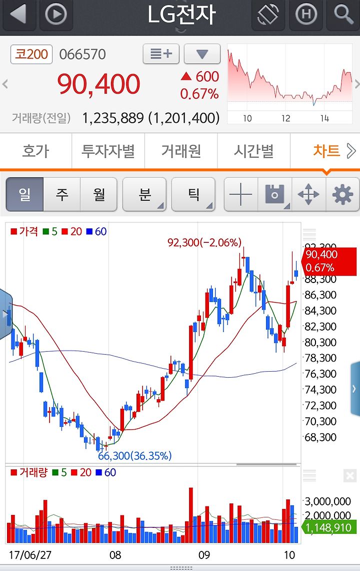Tap the 66,300(36.35%) low label
Viewport: 360px width, 571px height.
[x=135, y=456]
